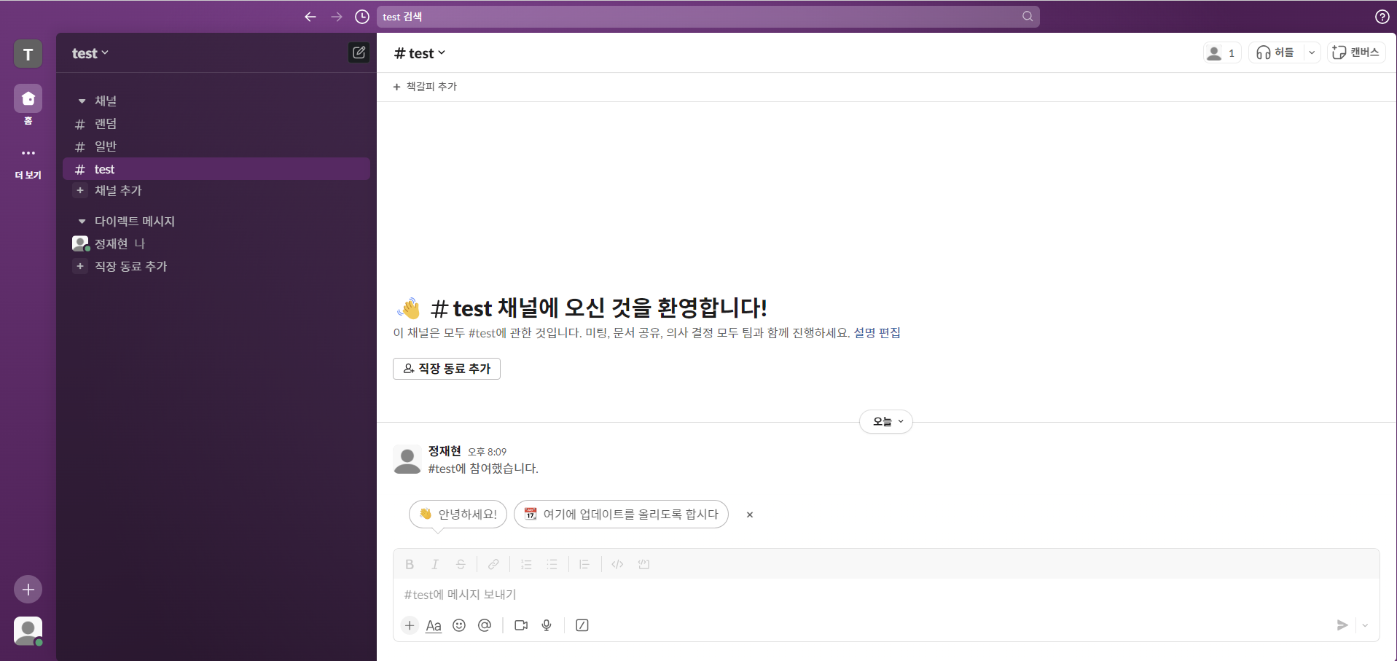Screen dimensions: 1397x661
Task: Open the 오늘 date dropdown
Action: coord(885,421)
